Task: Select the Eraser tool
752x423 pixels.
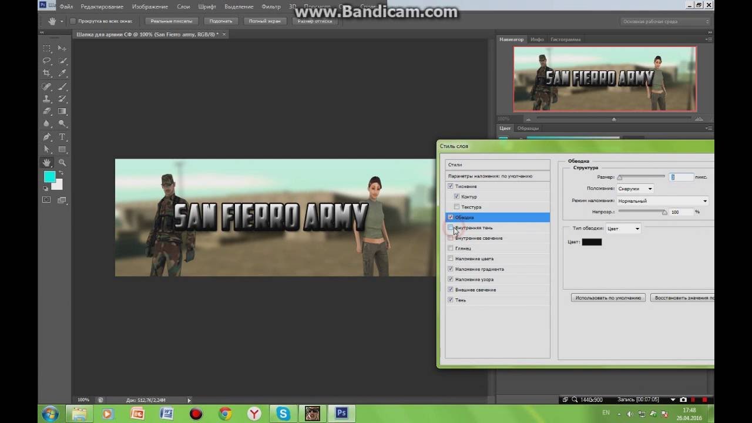Action: 47,111
